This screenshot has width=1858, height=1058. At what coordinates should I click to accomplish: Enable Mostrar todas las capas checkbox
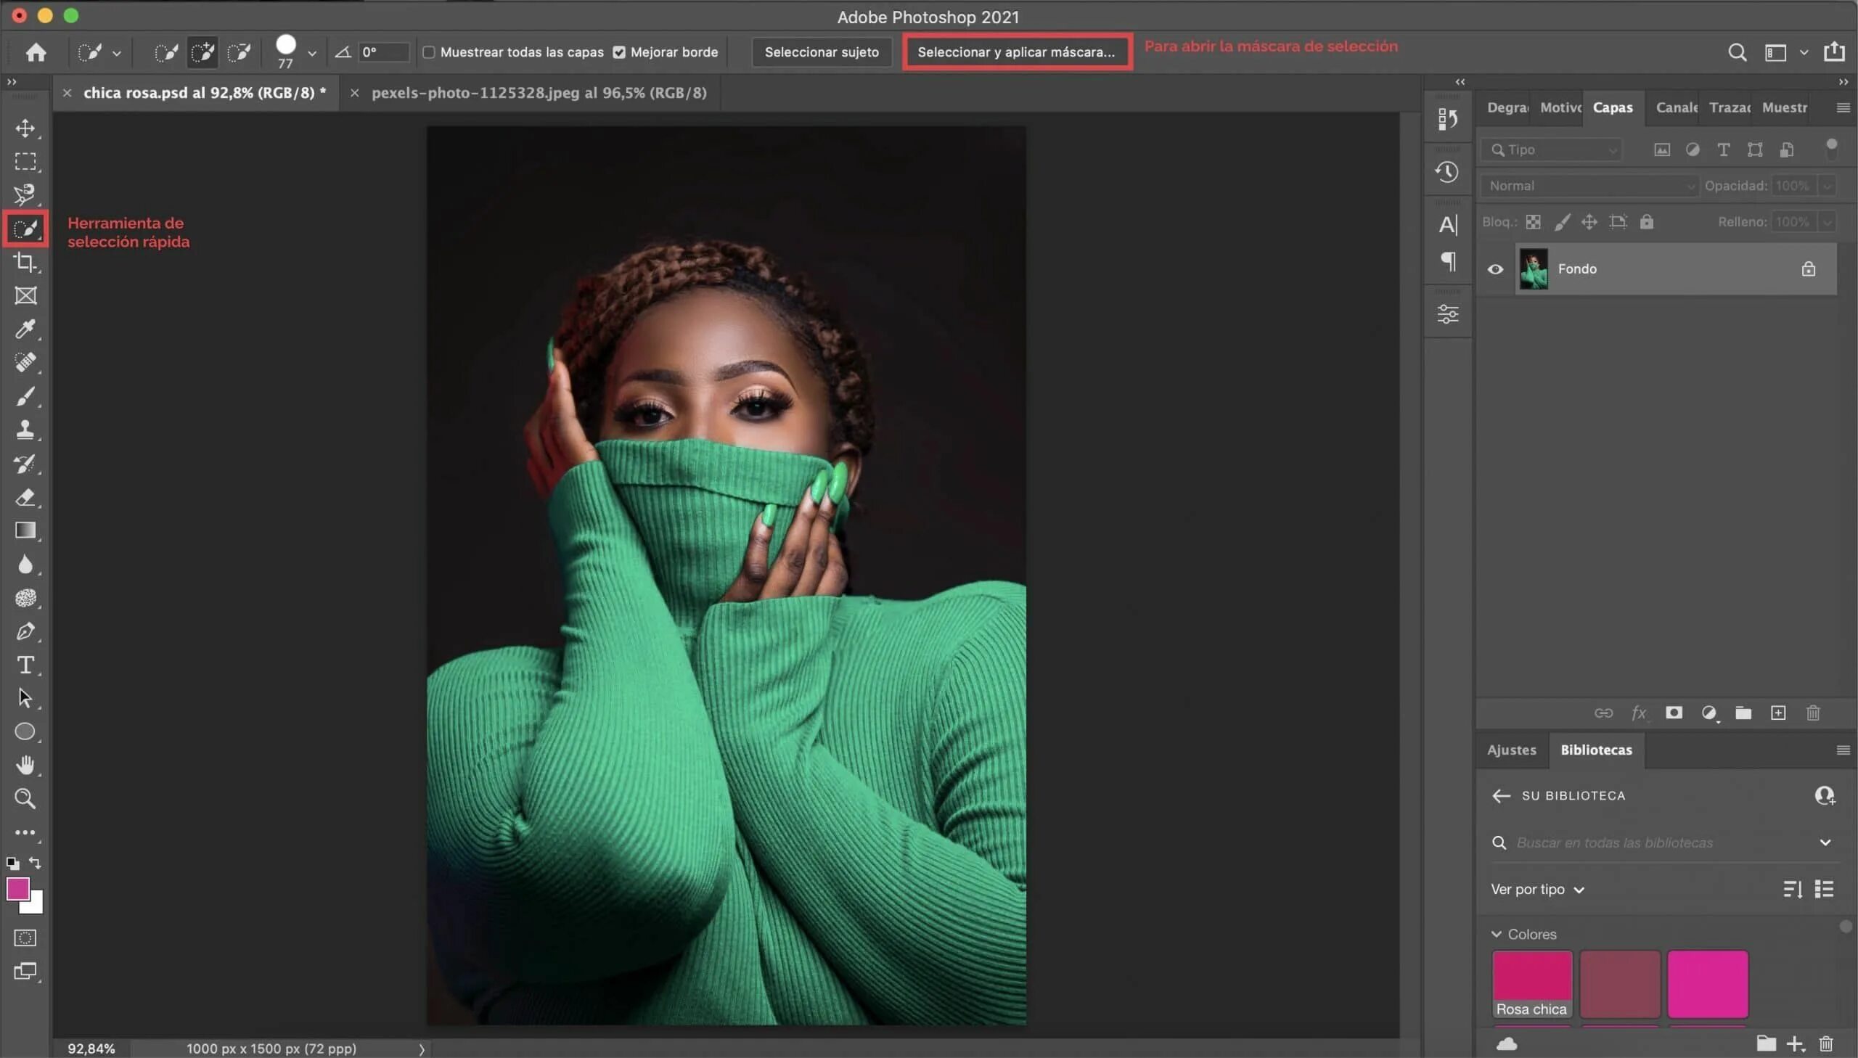(x=430, y=52)
